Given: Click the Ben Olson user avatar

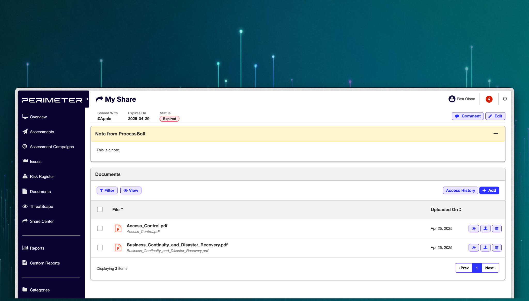Looking at the screenshot, I should tap(452, 99).
